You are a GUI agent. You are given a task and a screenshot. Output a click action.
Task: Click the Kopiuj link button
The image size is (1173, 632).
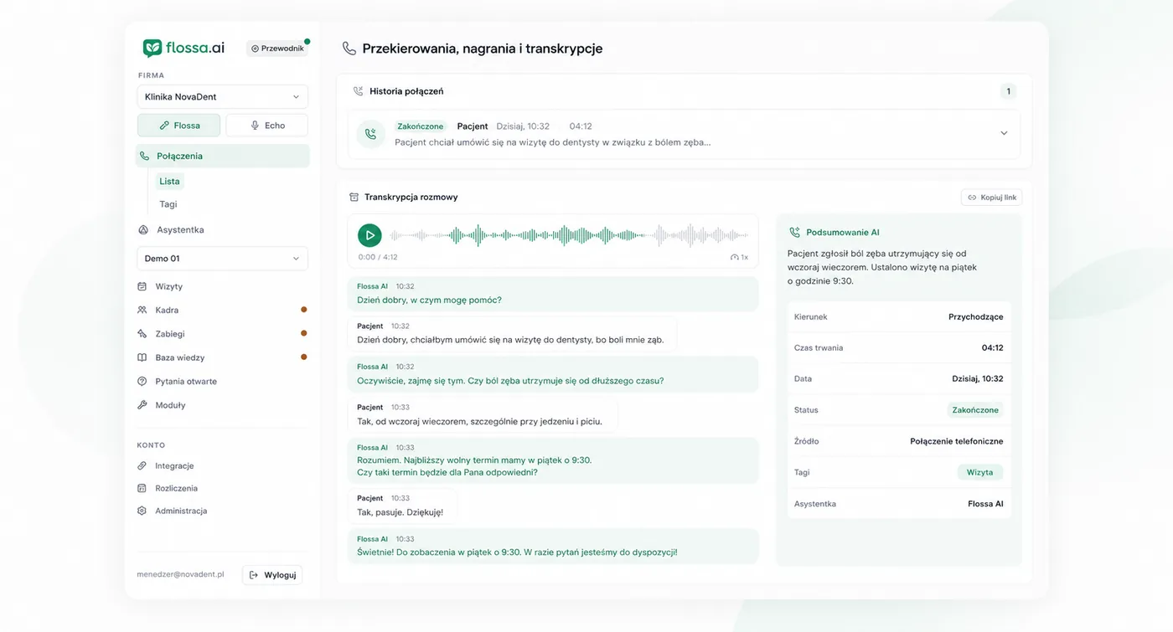point(991,198)
